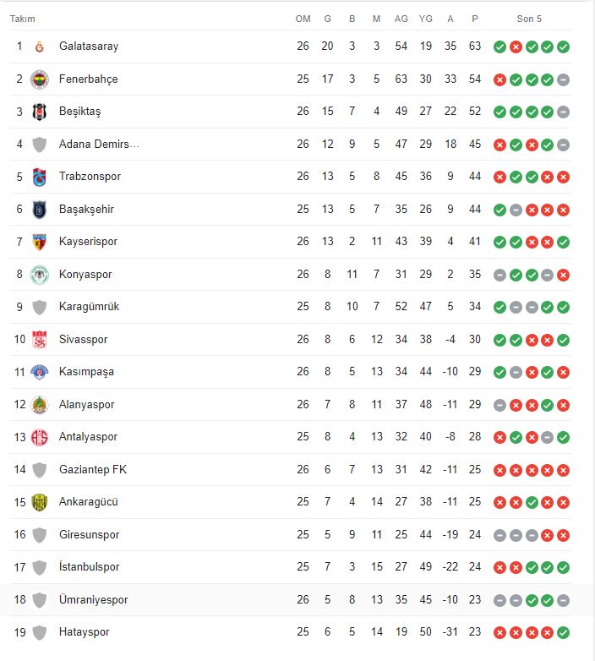
Task: Click Galatasaray's red loss icon in Son 5
Action: [516, 46]
